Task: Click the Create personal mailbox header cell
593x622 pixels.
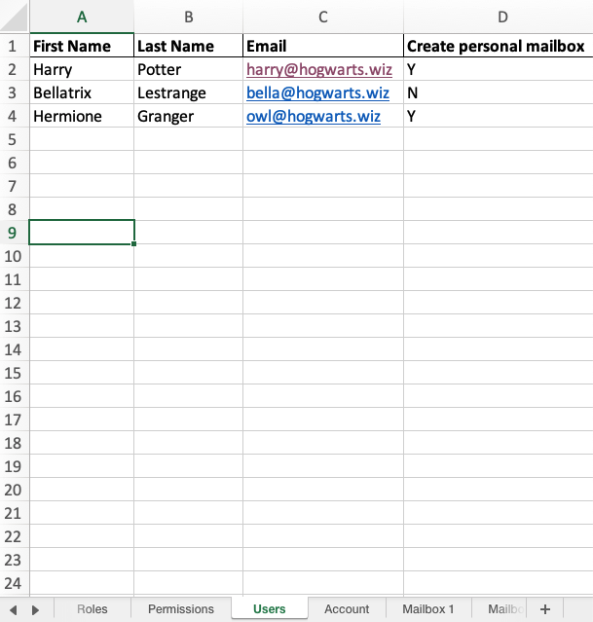Action: coord(495,47)
